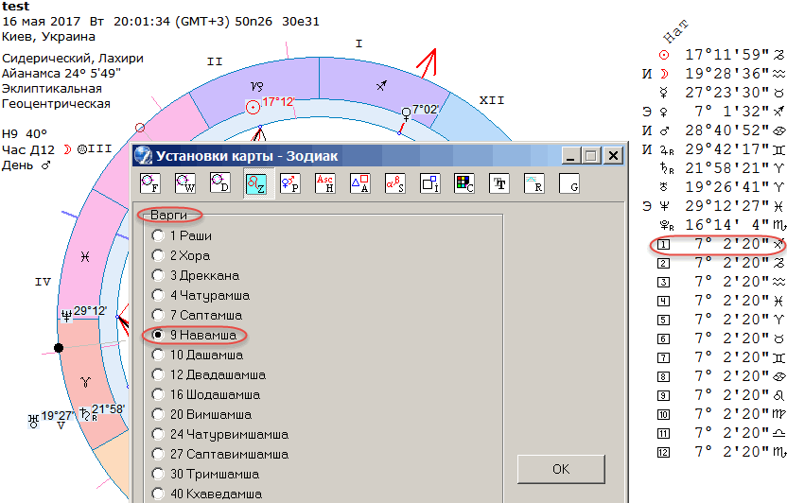
Task: Open the aspects settings icon labeled A
Action: tap(359, 183)
